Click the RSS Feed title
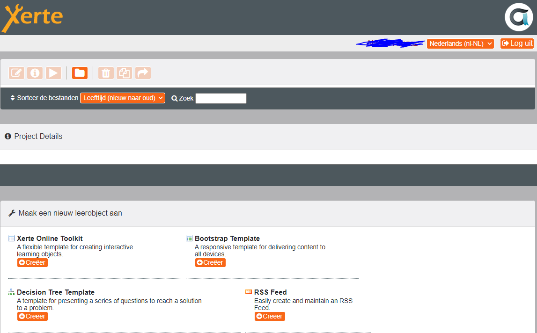This screenshot has height=333, width=537. point(270,292)
